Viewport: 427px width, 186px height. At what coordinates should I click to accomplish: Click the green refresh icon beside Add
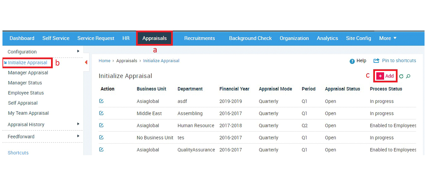[401, 76]
